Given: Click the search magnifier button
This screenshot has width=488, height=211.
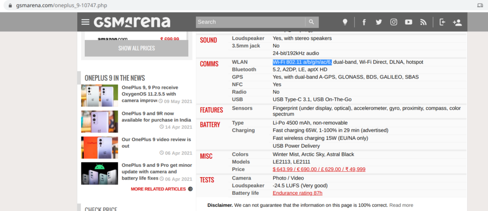Looking at the screenshot, I should click(x=312, y=22).
